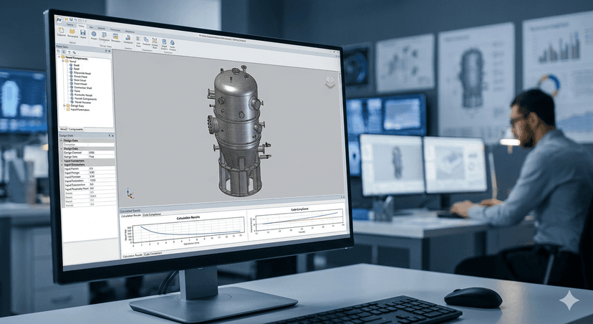The image size is (593, 324).
Task: Click the Code Compliance line chart
Action: [299, 219]
